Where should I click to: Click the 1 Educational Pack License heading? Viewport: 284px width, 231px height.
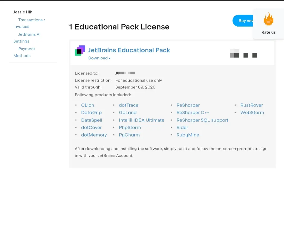click(119, 27)
